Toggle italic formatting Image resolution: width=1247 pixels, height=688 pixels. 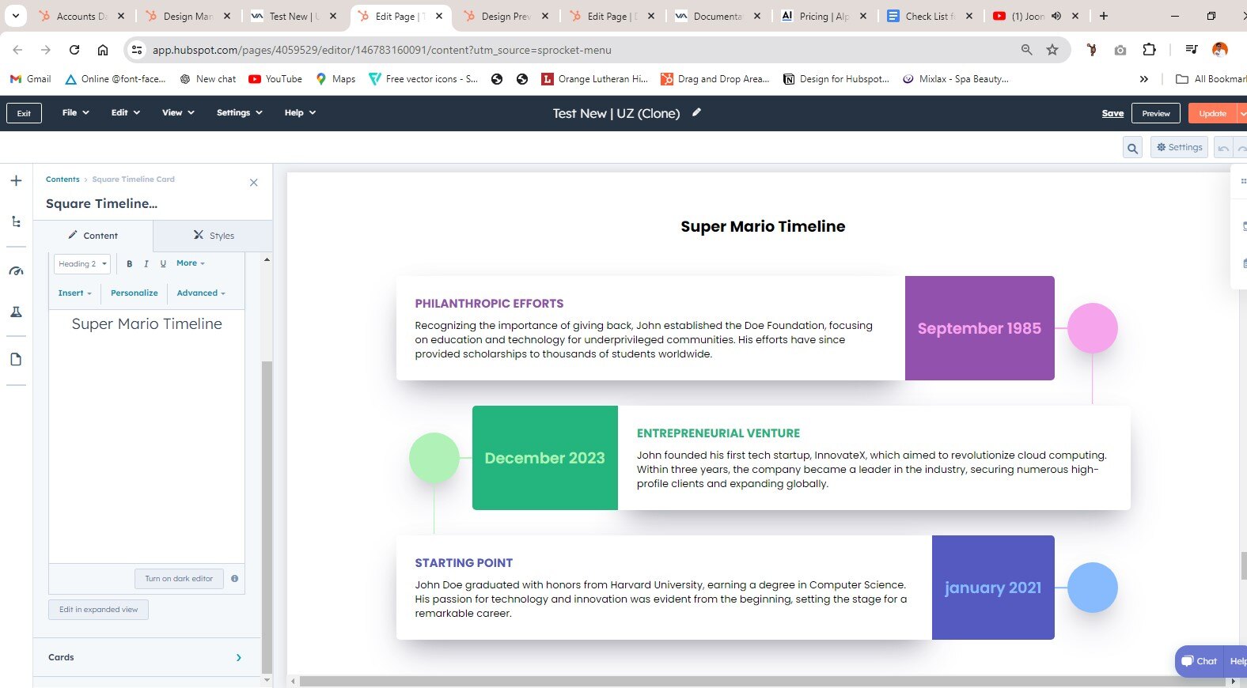146,264
